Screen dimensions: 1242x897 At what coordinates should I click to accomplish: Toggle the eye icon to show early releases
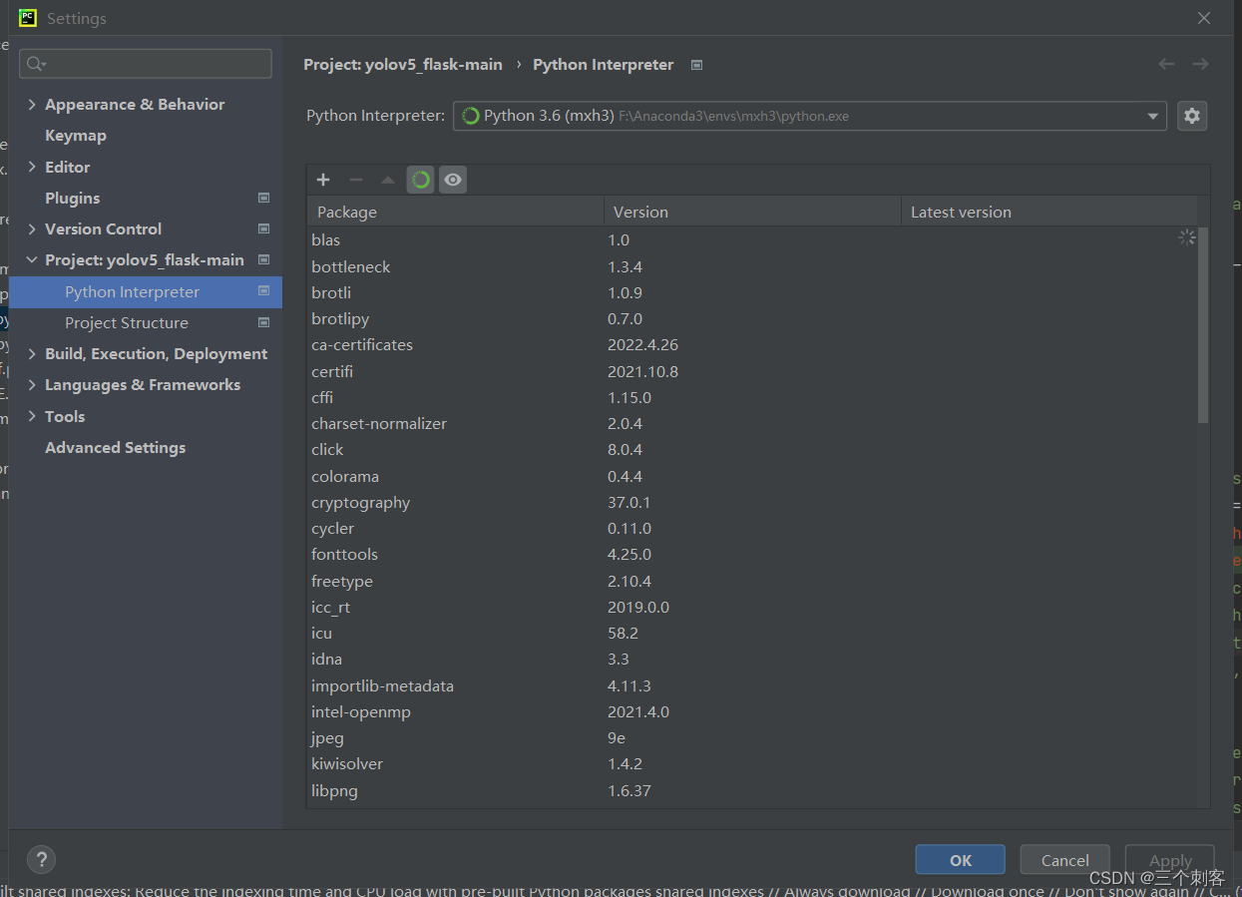[452, 180]
